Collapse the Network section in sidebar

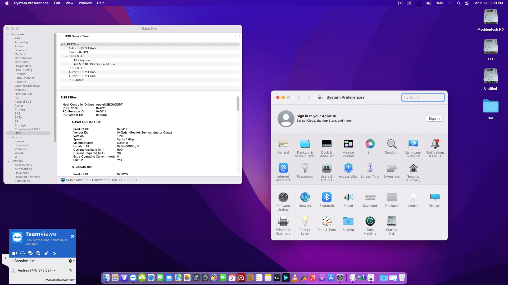pos(8,137)
